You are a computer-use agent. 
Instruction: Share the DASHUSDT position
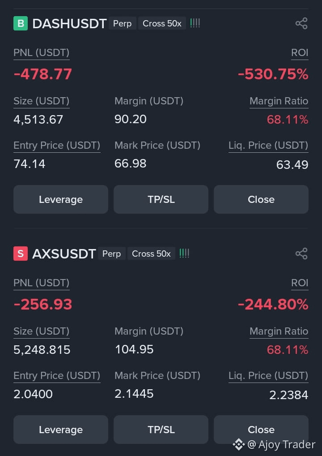301,24
